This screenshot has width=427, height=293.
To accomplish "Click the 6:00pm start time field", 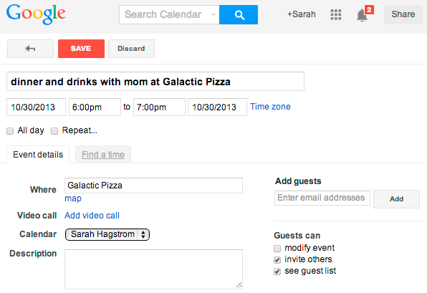I will point(95,107).
